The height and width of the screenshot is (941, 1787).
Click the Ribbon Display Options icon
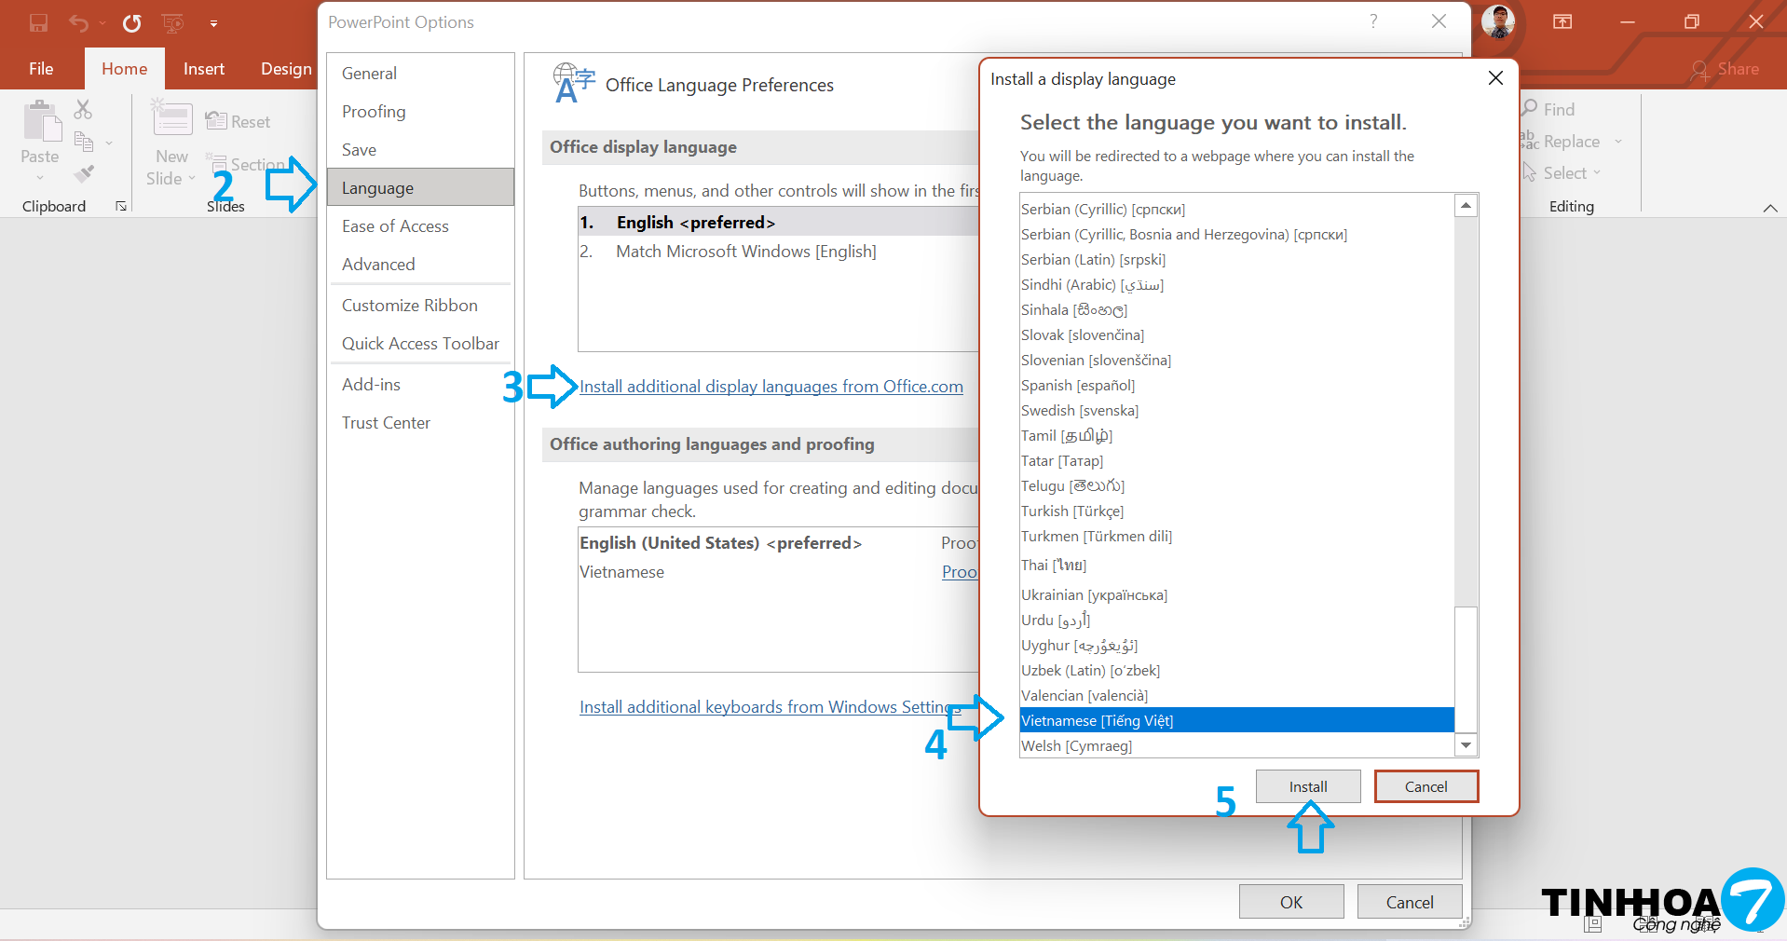click(1562, 21)
